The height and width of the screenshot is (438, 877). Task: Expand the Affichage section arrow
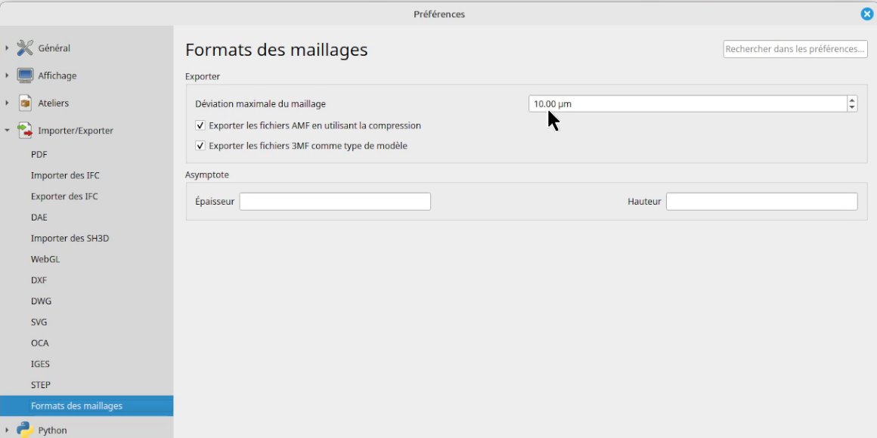pyautogui.click(x=8, y=76)
